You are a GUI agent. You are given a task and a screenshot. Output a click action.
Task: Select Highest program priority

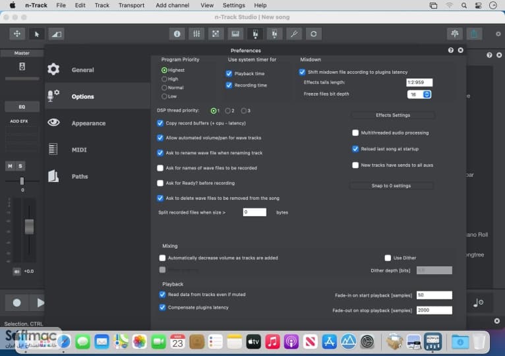[x=164, y=70]
